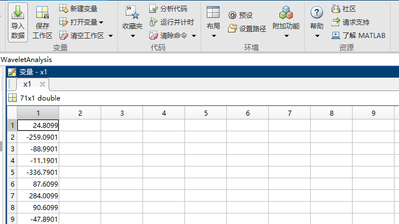Expand the Clear Workspace dropdown arrow
The height and width of the screenshot is (224, 399).
pyautogui.click(x=110, y=36)
